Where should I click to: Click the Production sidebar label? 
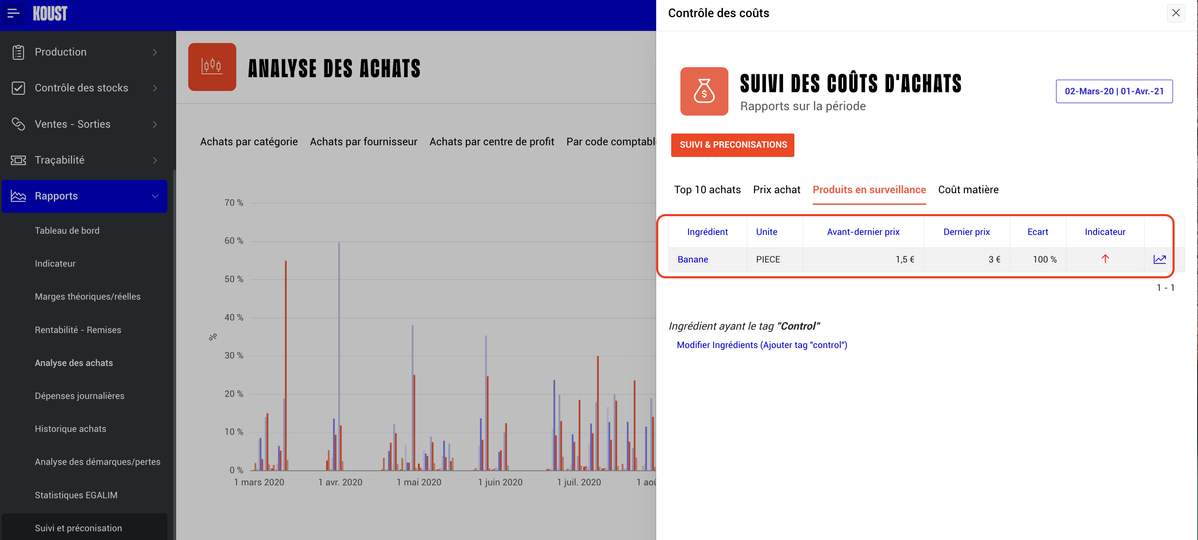[x=61, y=52]
